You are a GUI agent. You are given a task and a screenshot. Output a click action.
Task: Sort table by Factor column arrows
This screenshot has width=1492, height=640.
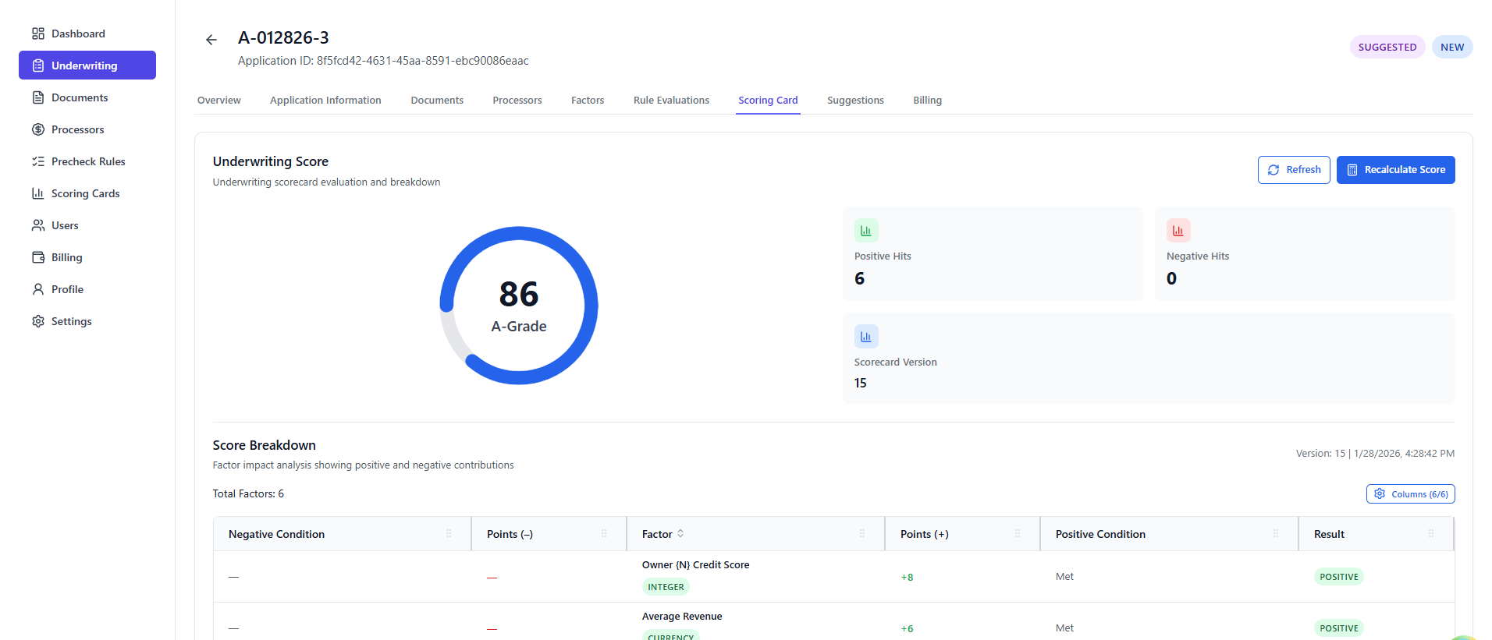coord(680,534)
